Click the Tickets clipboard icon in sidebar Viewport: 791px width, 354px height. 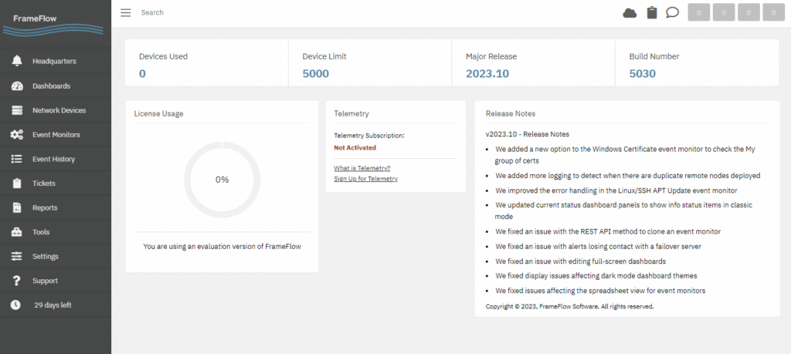coord(17,184)
